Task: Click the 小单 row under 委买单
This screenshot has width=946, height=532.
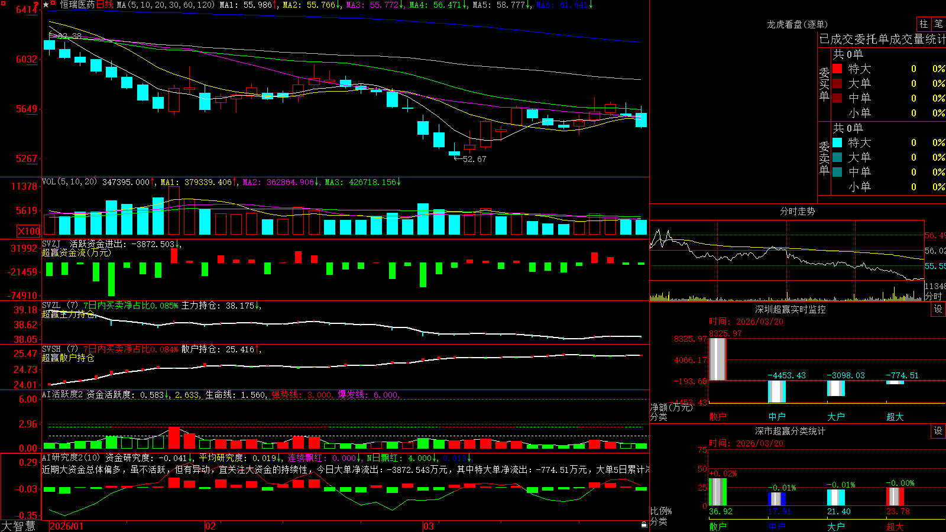Action: (889, 113)
